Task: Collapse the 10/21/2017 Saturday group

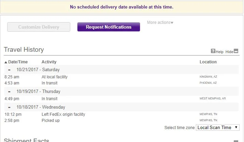Action: pos(9,70)
